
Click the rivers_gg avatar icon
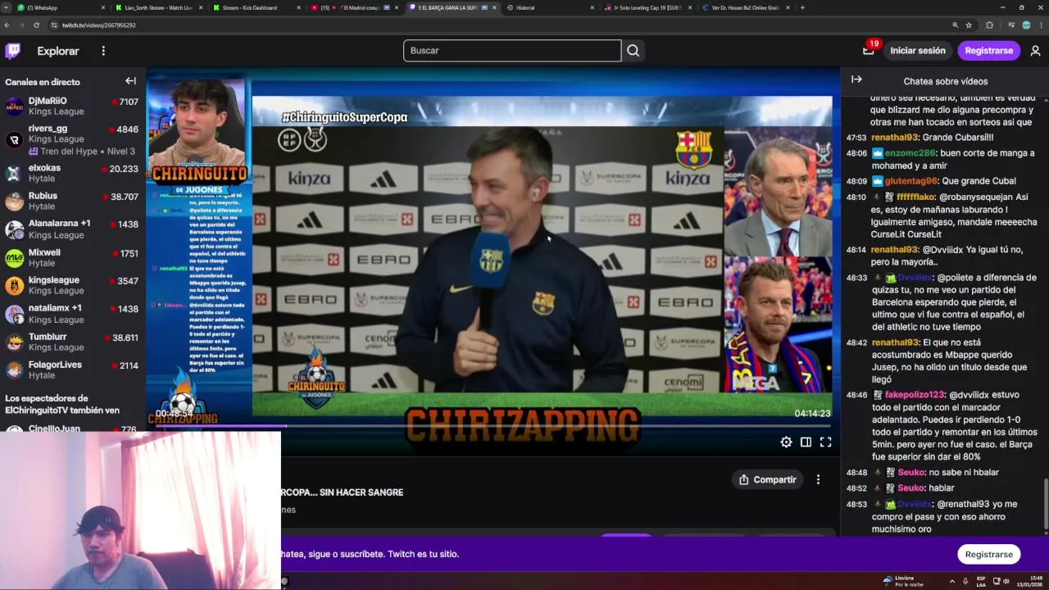[x=15, y=139]
